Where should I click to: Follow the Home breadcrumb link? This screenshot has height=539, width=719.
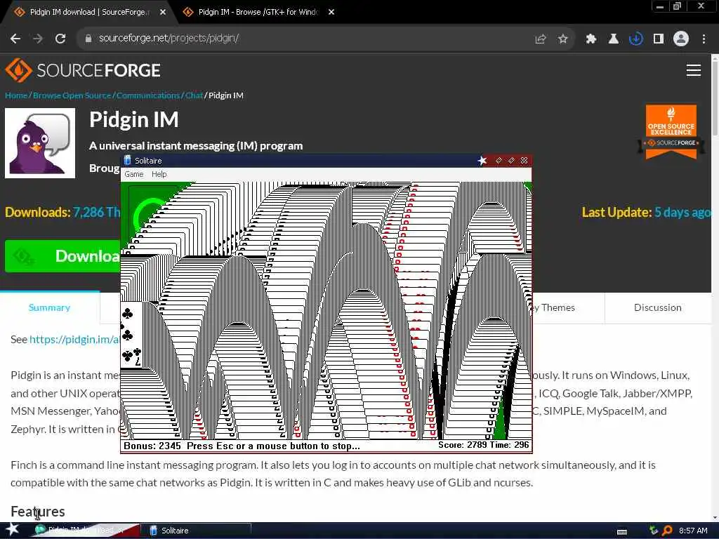(x=16, y=95)
